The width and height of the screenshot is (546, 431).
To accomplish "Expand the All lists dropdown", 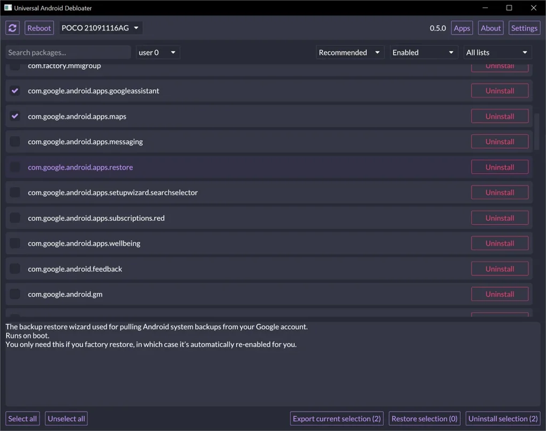I will tap(497, 52).
